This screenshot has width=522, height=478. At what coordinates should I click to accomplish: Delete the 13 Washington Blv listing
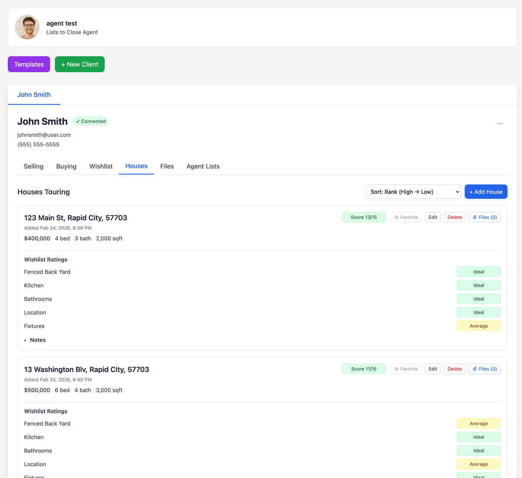point(455,369)
